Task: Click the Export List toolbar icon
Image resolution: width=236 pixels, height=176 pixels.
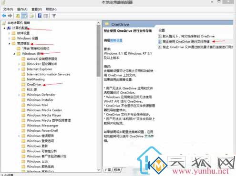Action: [32, 16]
